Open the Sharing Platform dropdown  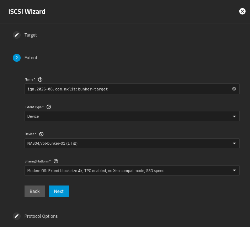tap(132, 171)
